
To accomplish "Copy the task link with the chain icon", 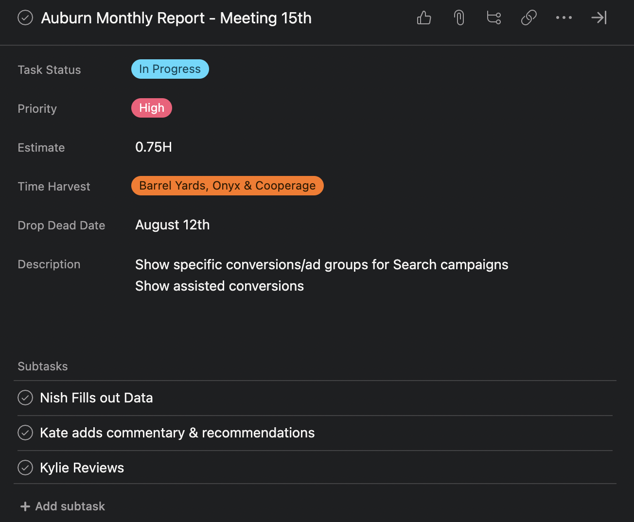I will [529, 18].
